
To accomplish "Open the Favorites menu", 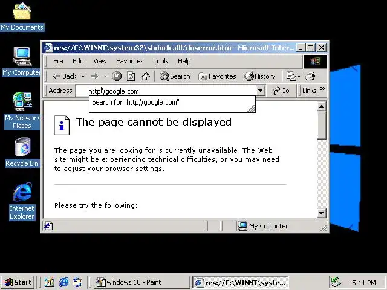I will pos(130,61).
